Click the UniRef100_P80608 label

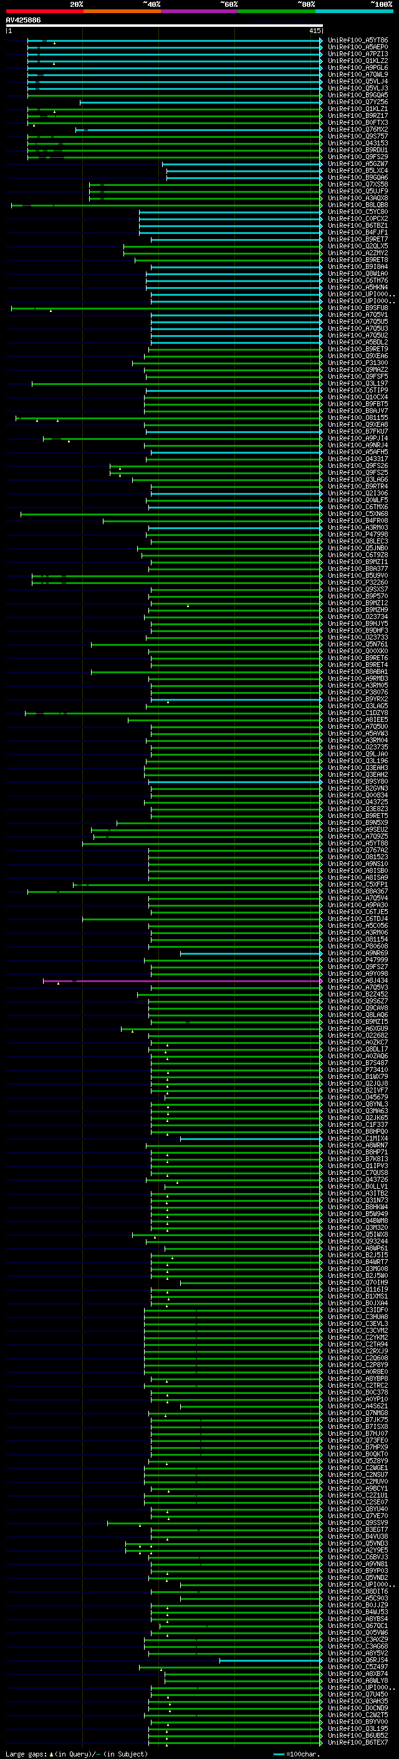pyautogui.click(x=357, y=947)
